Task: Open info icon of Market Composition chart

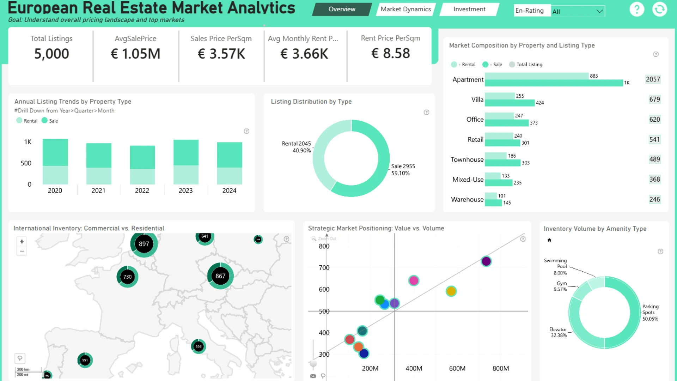Action: (x=656, y=54)
